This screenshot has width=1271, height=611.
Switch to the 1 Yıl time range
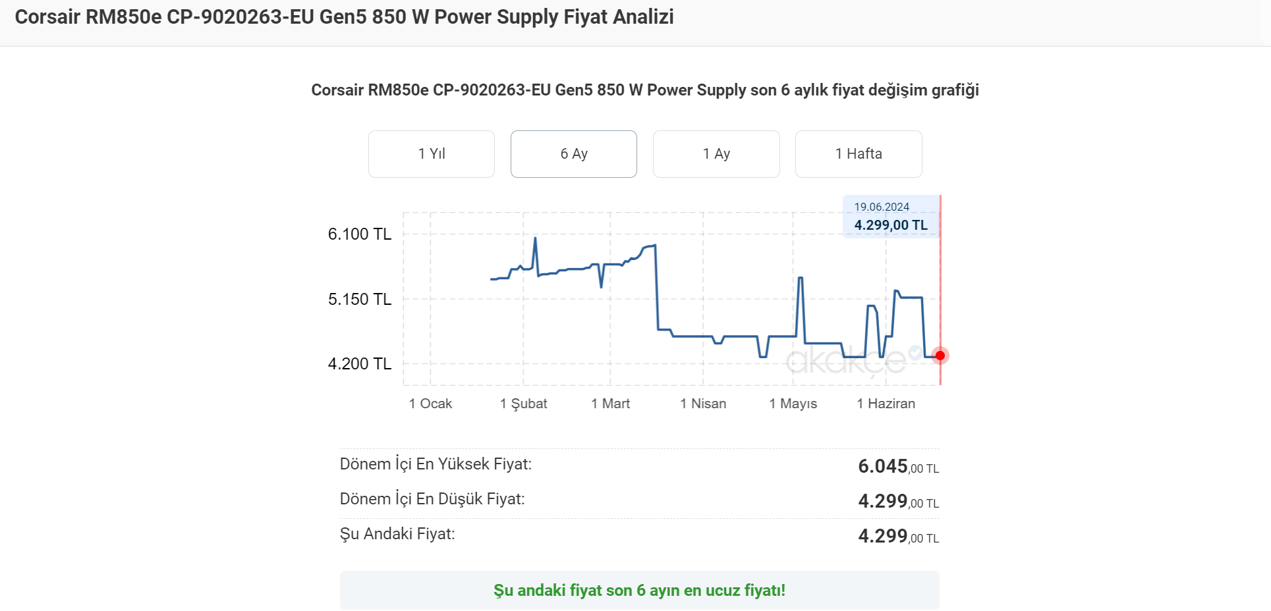[x=432, y=154]
